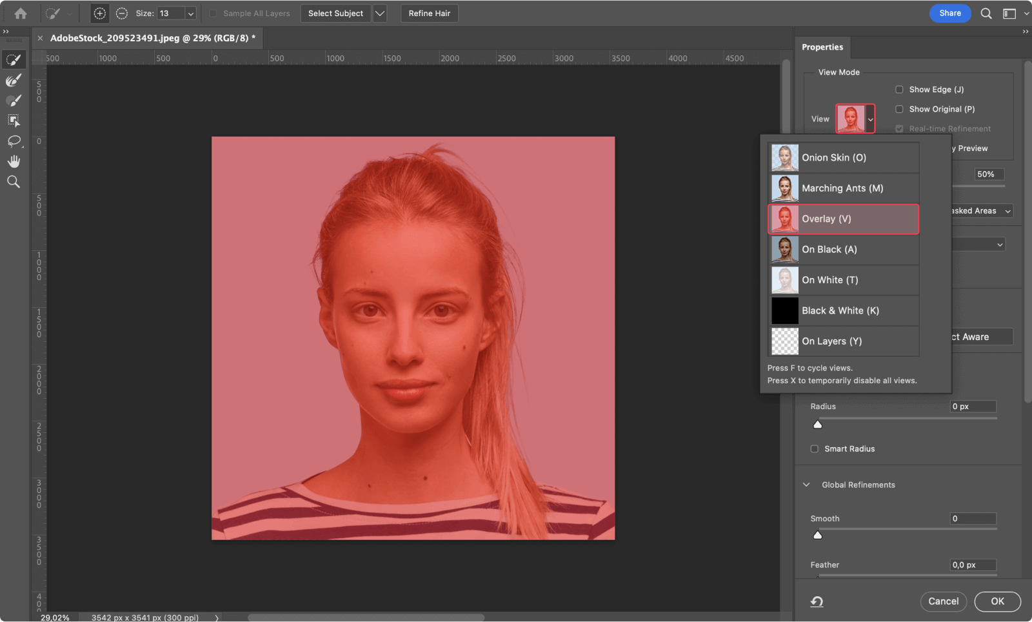Open the workspace layout switcher icon
The image size is (1032, 622).
(1009, 14)
